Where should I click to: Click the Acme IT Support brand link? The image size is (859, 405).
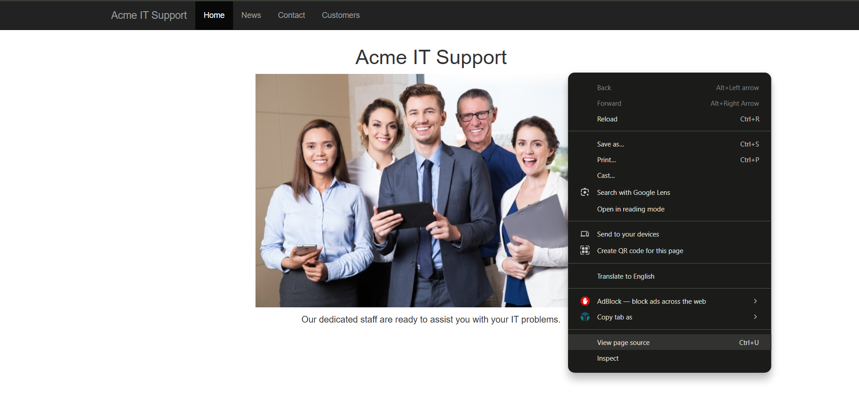click(x=149, y=15)
